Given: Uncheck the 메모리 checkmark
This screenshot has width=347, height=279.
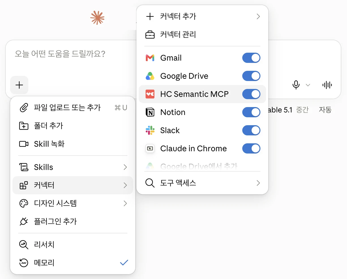Looking at the screenshot, I should click(x=124, y=263).
